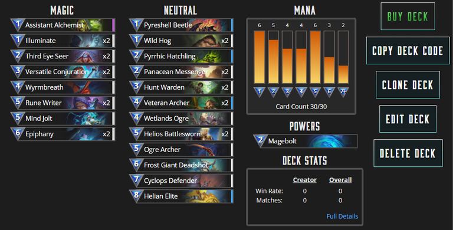
Task: Open the Full Details link
Action: [x=342, y=216]
